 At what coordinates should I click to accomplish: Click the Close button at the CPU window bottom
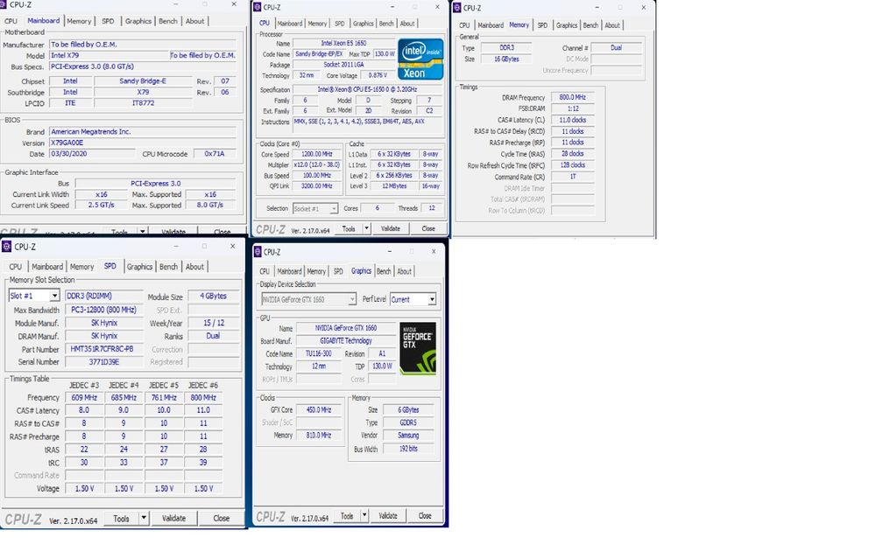pyautogui.click(x=428, y=228)
